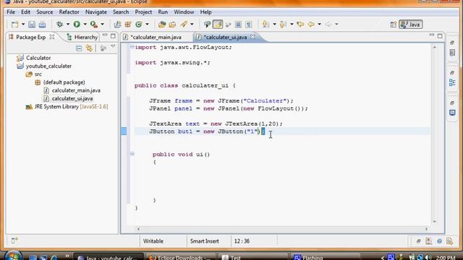Open the Navigate menu
The width and height of the screenshot is (463, 260).
click(96, 12)
